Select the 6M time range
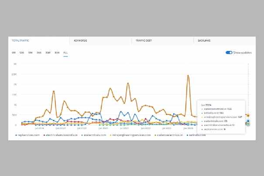 [14, 52]
